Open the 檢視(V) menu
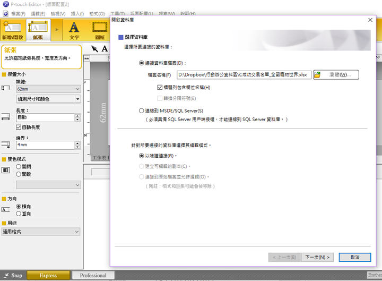Screen dimensions: 382x281 58,14
